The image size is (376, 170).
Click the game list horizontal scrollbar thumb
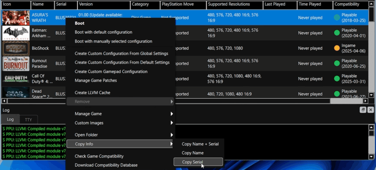169,101
